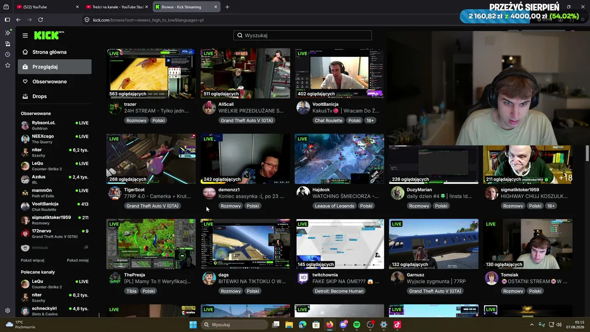This screenshot has width=590, height=332.
Task: Click the trazer channel avatar
Action: pyautogui.click(x=115, y=108)
